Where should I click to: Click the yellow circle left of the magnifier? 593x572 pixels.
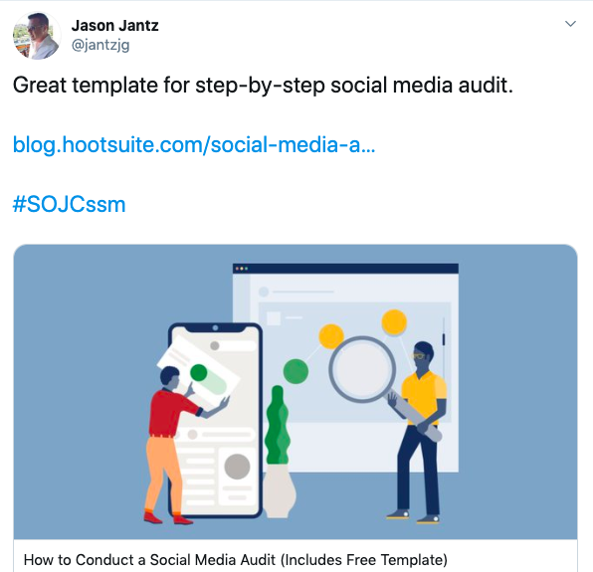(x=331, y=336)
